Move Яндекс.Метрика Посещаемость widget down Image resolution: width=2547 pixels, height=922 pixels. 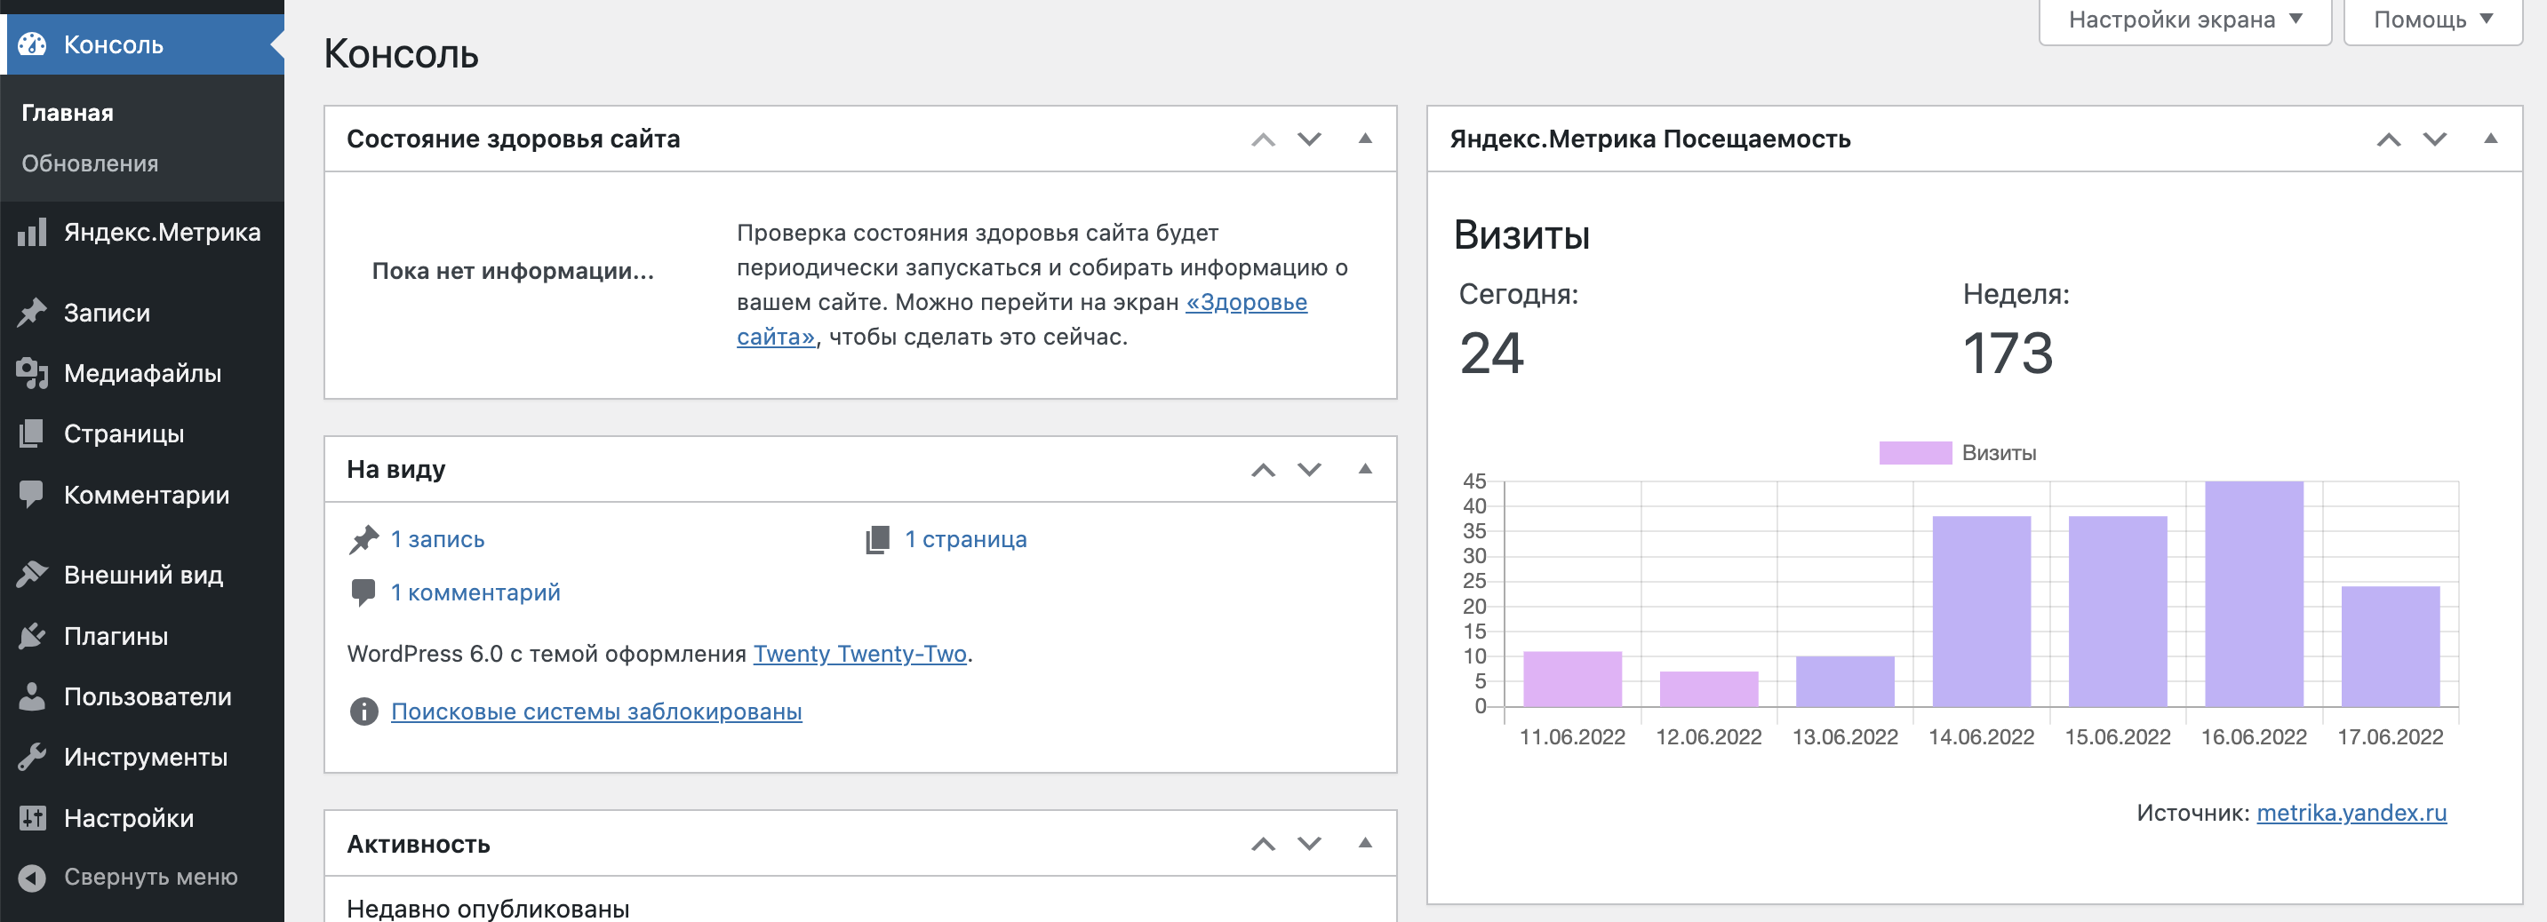[x=2434, y=139]
